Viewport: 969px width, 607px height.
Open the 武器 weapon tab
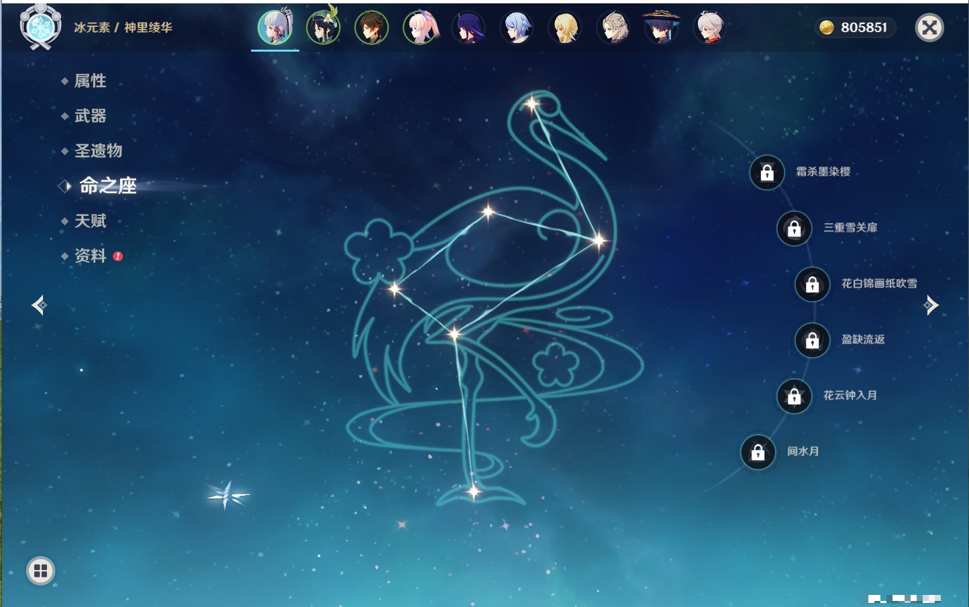pyautogui.click(x=90, y=116)
